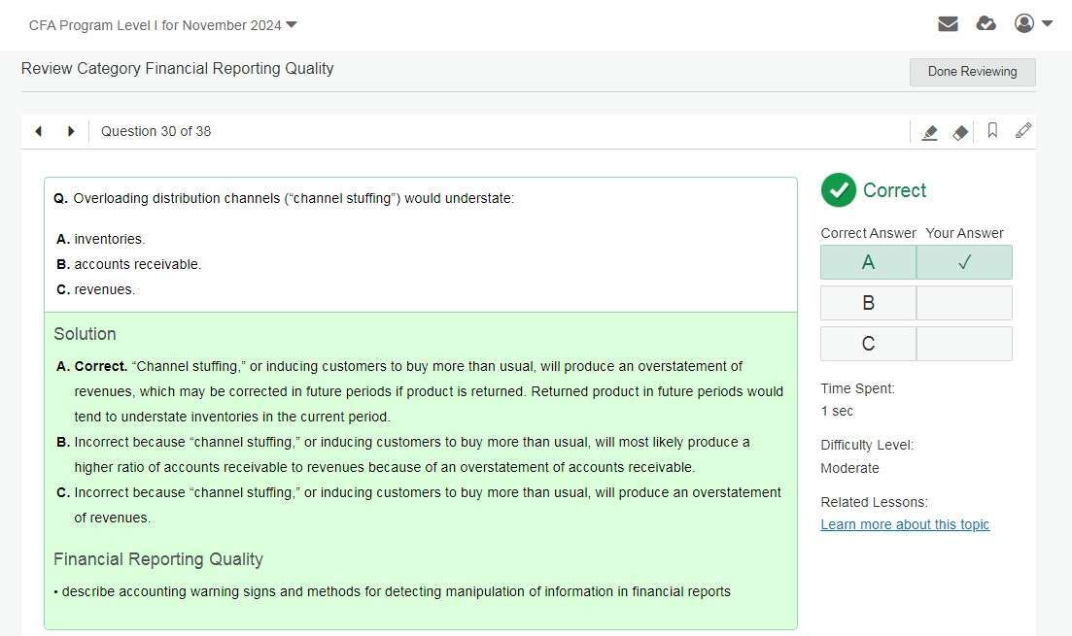Go to the previous question arrow

39,131
